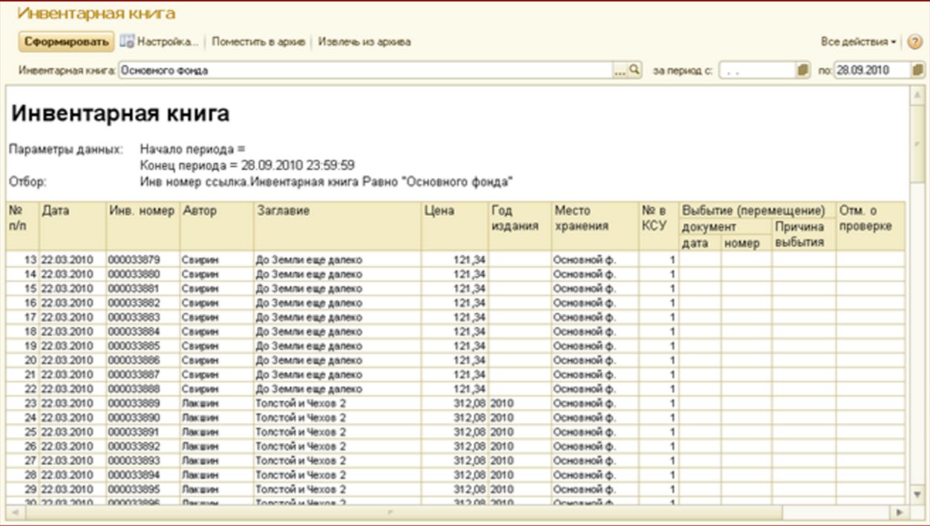Viewport: 930px width, 526px height.
Task: Open calendar picker for period end date
Action: pos(918,70)
